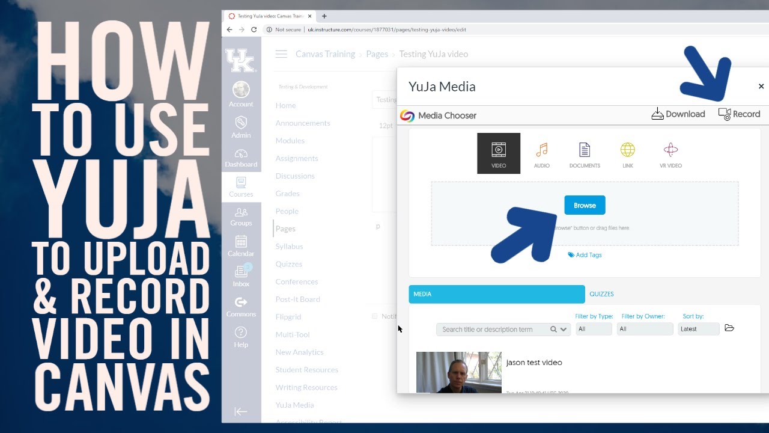Select the Jason test video thumbnail

pyautogui.click(x=459, y=372)
